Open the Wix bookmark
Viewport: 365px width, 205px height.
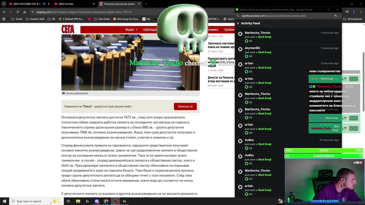146,19
